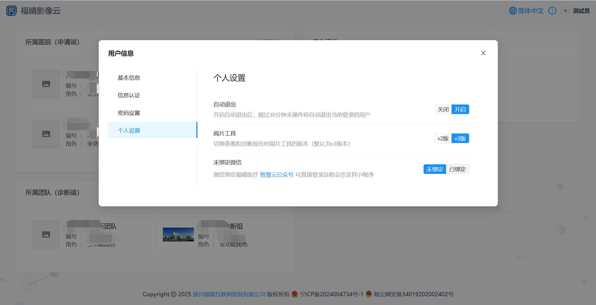Viewport: 596px width, 305px height.
Task: Select the 已绑定 WeChat option
Action: 457,169
